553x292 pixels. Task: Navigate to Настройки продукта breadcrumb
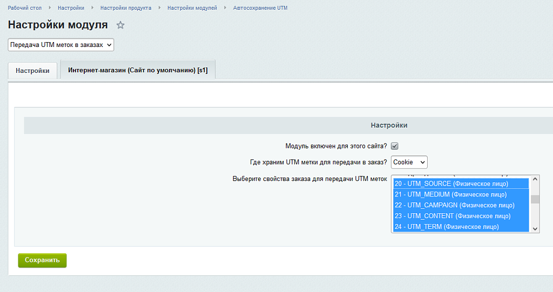coord(125,8)
